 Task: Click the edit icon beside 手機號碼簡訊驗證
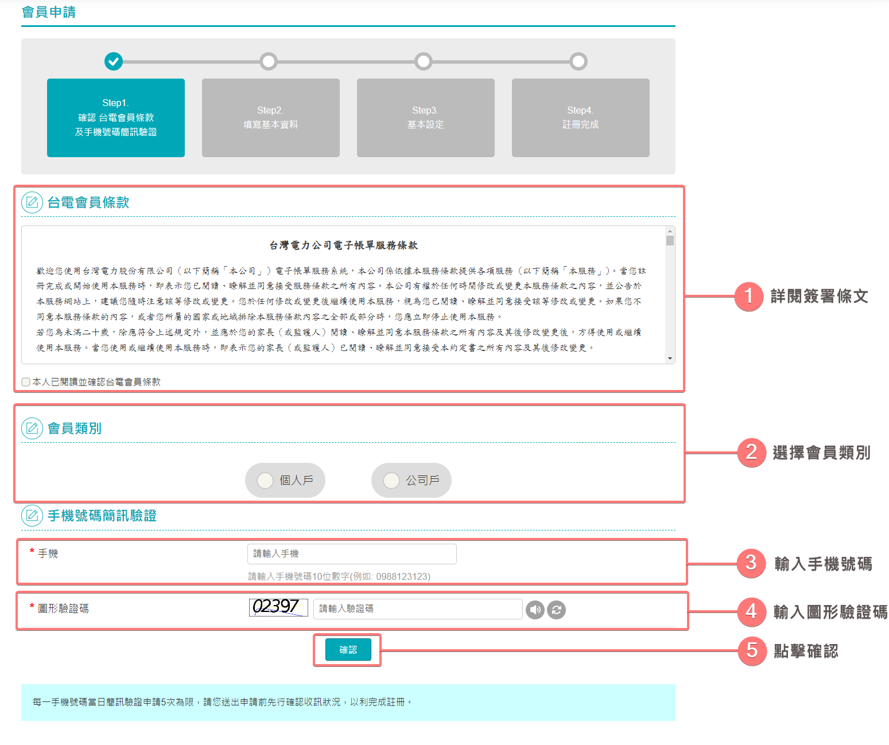(x=32, y=516)
